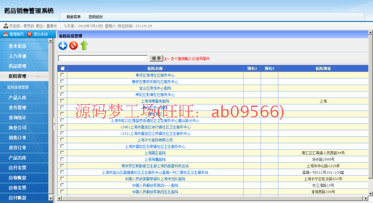The width and height of the screenshot is (373, 203).
Task: Open the 销售订单 sidebar menu
Action: pos(17,137)
